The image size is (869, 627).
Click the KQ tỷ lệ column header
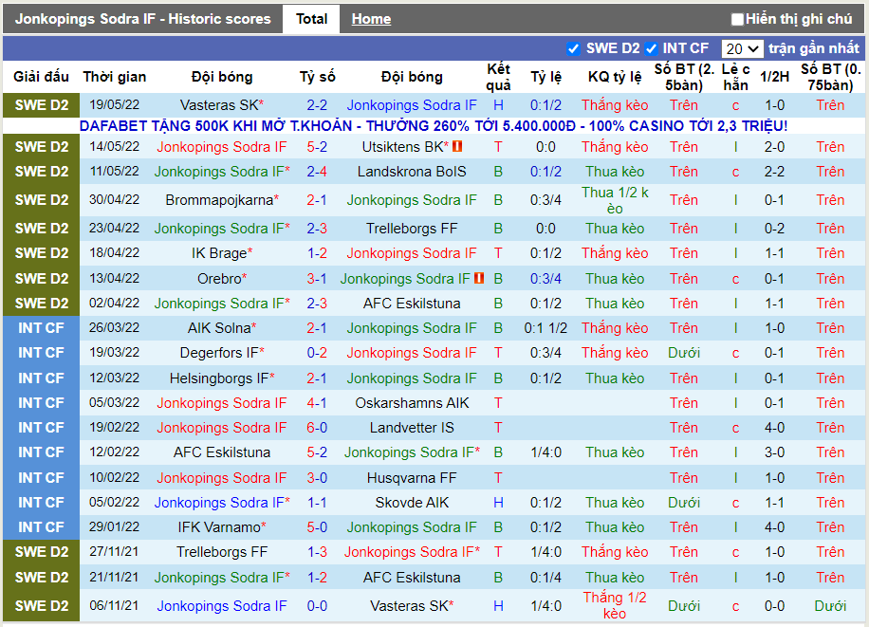click(615, 77)
